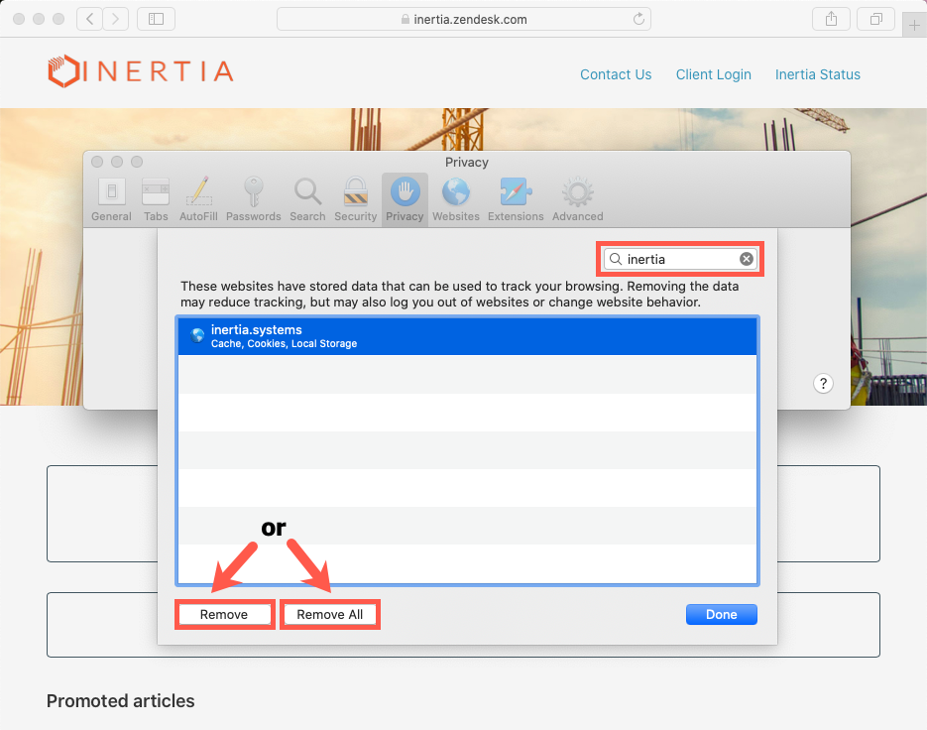Go forward with Safari's forward arrow
This screenshot has width=927, height=730.
pos(115,19)
